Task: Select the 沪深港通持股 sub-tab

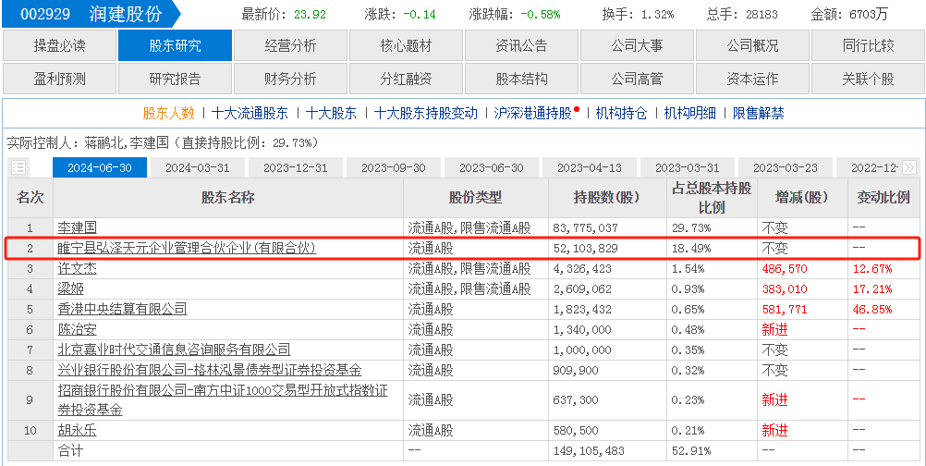Action: tap(533, 114)
